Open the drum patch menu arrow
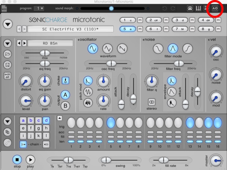Image resolution: width=227 pixels, height=170 pixels. [x=8, y=43]
